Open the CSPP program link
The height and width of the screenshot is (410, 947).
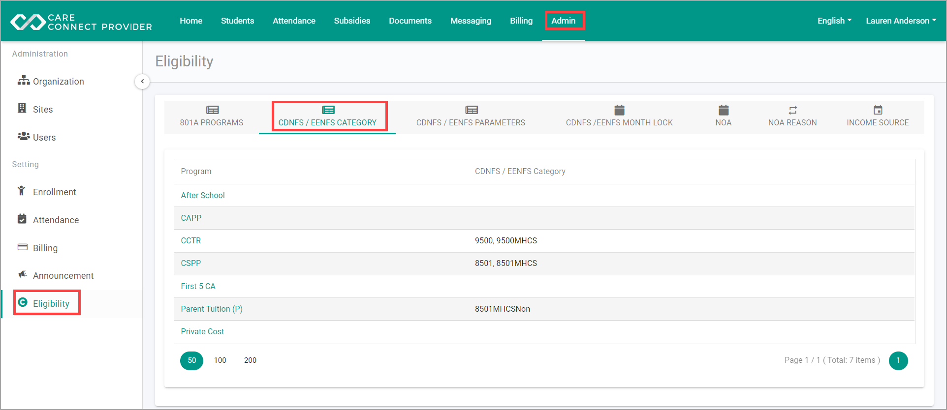(191, 263)
